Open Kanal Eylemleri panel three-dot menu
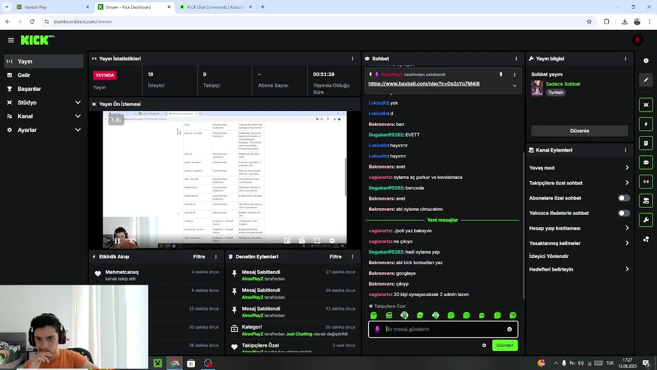The height and width of the screenshot is (370, 657). tap(625, 150)
